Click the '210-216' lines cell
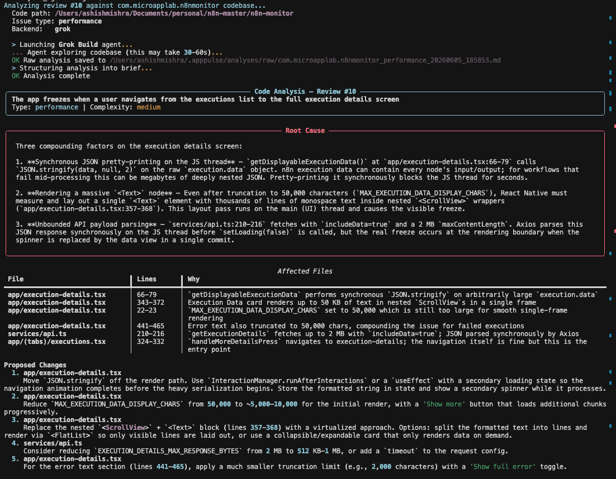Image resolution: width=616 pixels, height=479 pixels. 150,334
